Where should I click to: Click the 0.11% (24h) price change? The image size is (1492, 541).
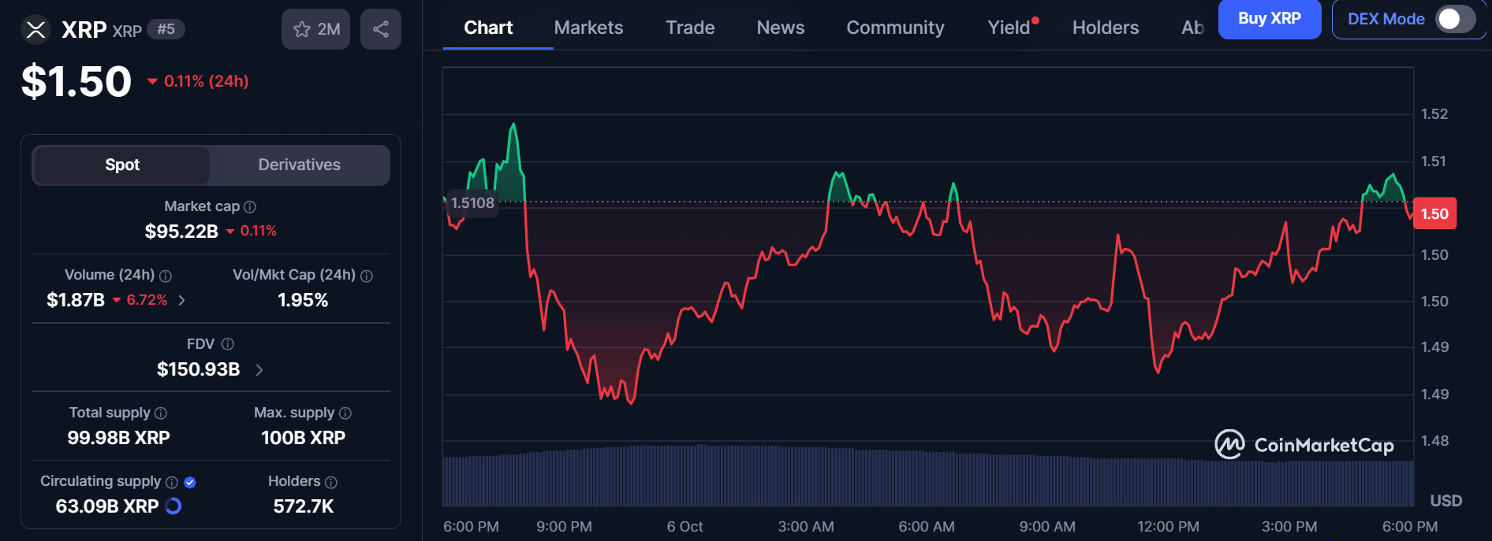click(x=198, y=81)
